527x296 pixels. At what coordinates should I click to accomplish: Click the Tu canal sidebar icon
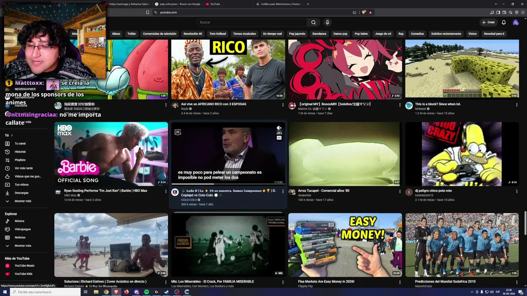click(7, 143)
